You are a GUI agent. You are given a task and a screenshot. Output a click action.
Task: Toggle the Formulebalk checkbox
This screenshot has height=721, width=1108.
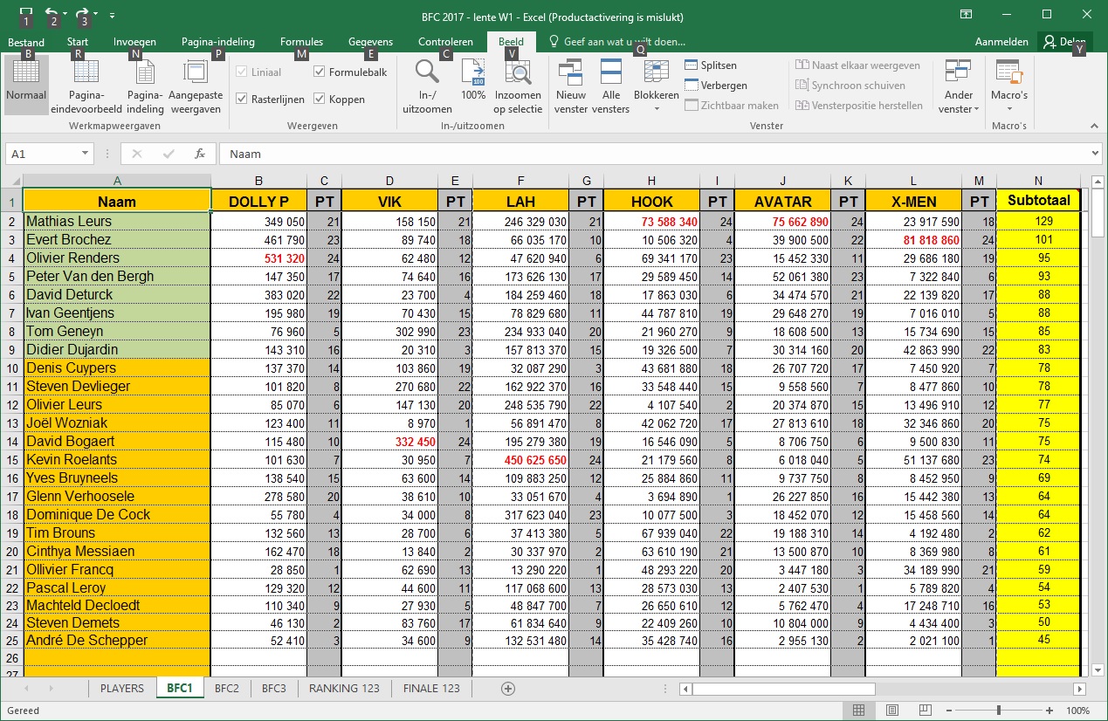tap(320, 72)
